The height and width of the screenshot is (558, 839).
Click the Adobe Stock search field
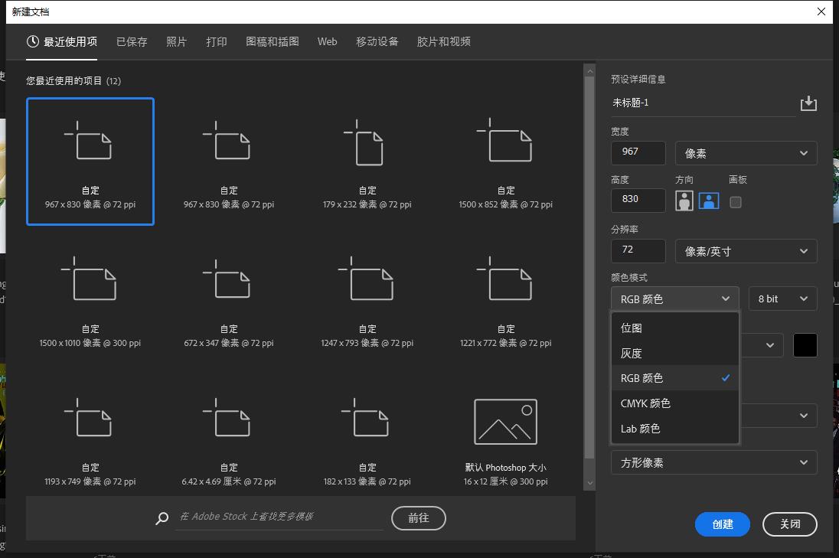pyautogui.click(x=279, y=517)
